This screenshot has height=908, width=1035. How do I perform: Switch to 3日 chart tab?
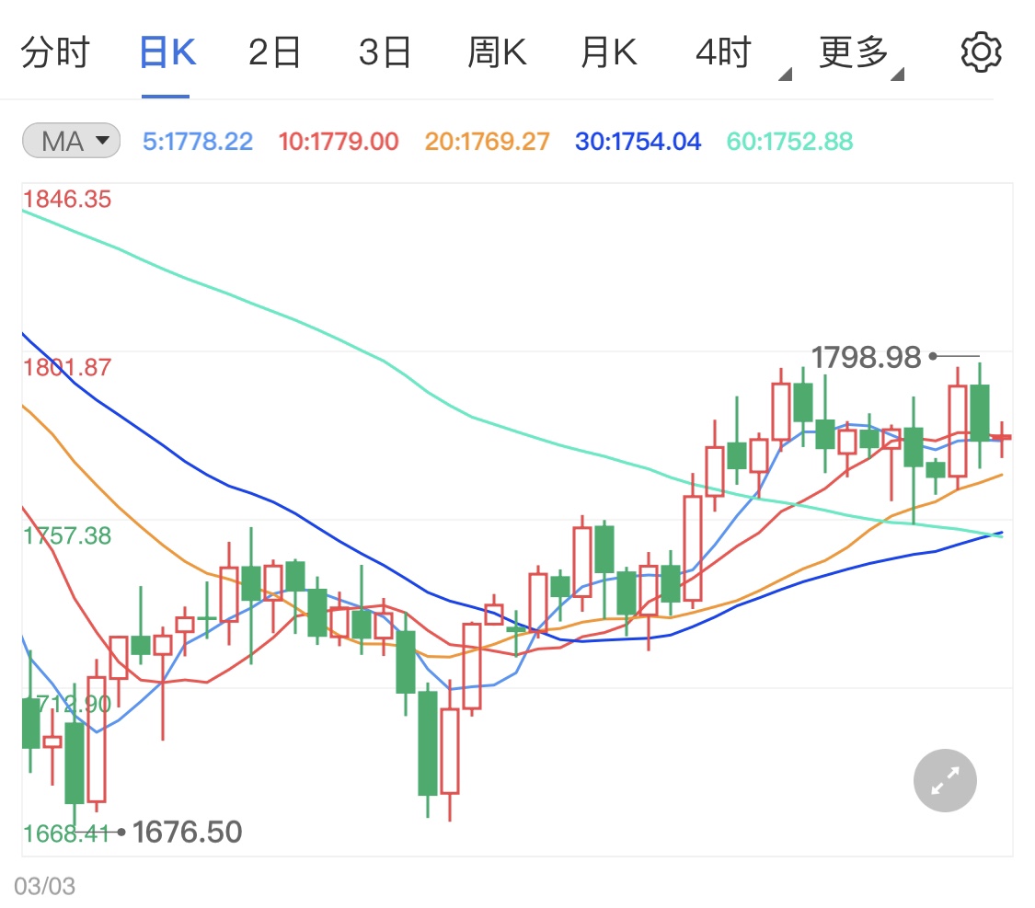(x=385, y=52)
